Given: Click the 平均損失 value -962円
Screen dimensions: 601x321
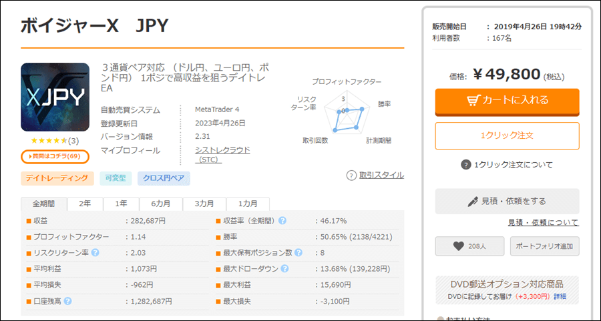Looking at the screenshot, I should pos(142,285).
